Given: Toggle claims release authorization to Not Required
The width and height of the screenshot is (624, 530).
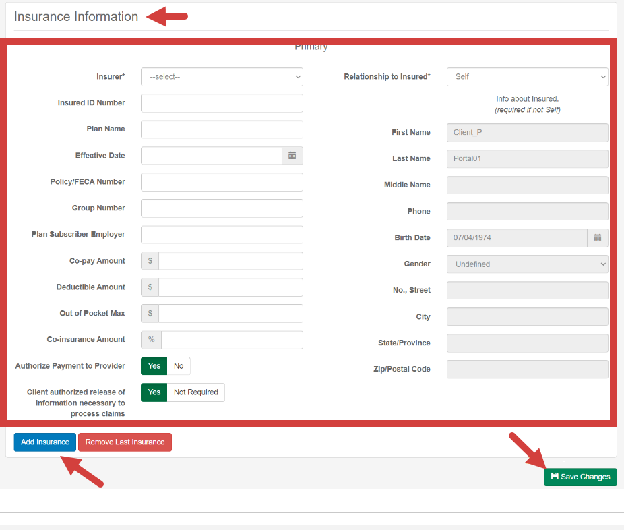Looking at the screenshot, I should click(197, 392).
